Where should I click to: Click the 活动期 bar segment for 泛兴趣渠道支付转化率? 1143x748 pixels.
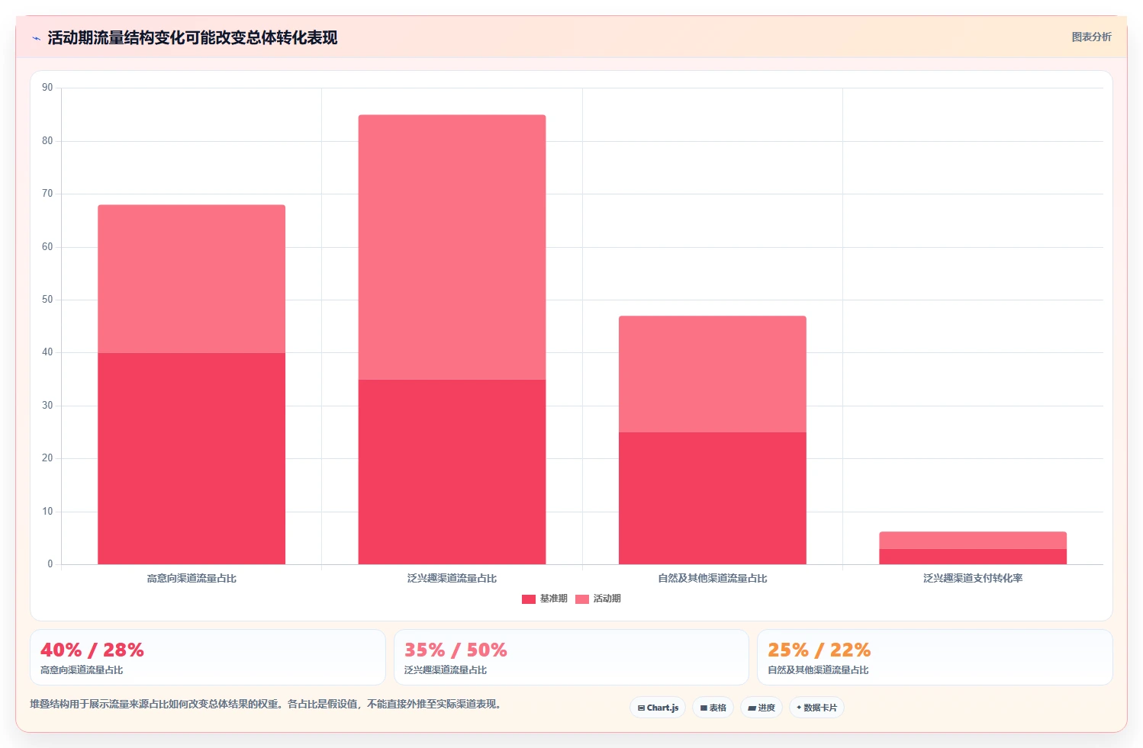point(973,541)
